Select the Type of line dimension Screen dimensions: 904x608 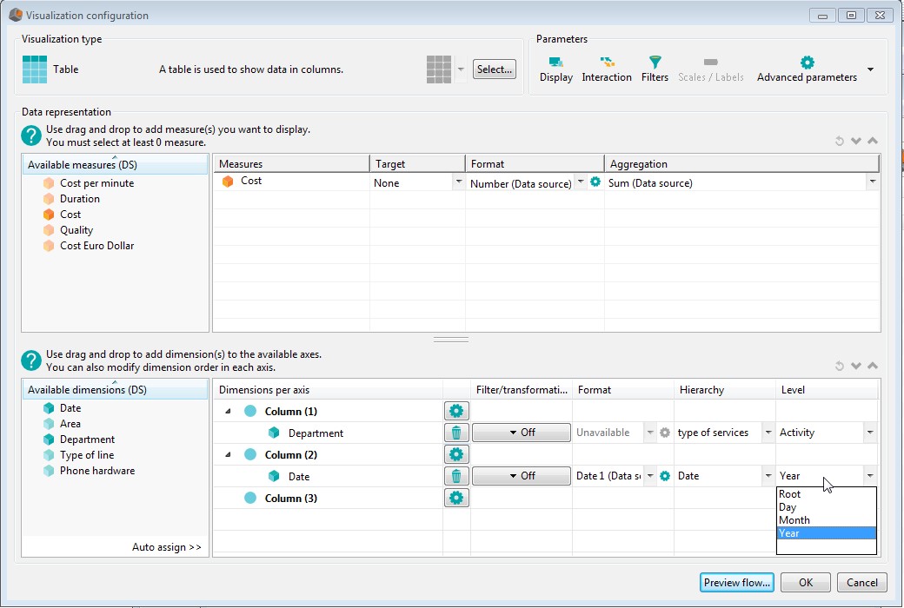[86, 455]
